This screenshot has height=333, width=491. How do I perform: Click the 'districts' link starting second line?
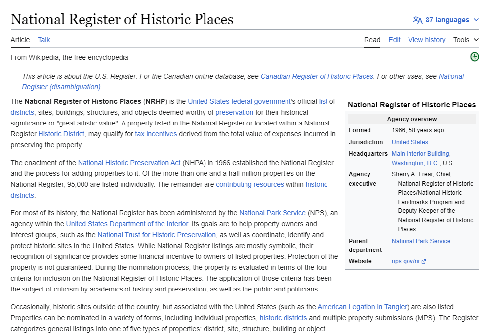(22, 113)
